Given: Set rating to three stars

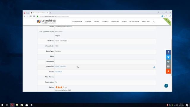Looking at the screenshot, I should coord(61,87).
